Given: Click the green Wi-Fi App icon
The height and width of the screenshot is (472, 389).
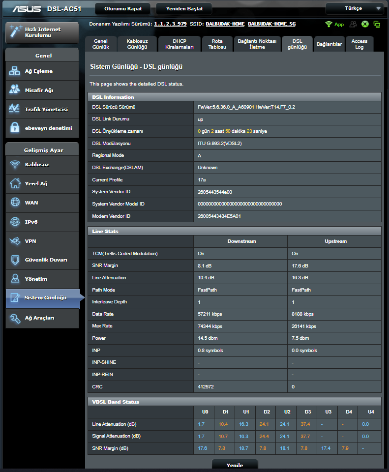Looking at the screenshot, I should coord(334,24).
